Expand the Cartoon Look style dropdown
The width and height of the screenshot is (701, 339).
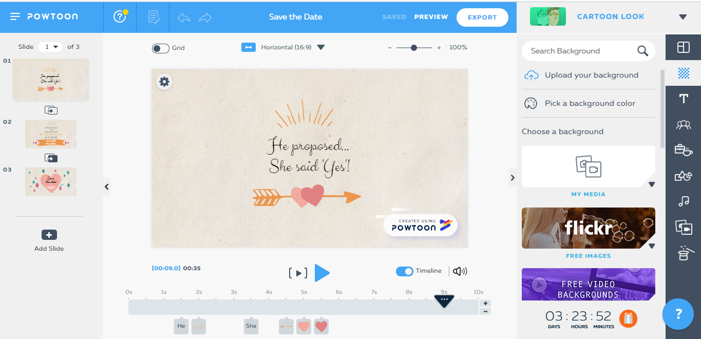683,17
